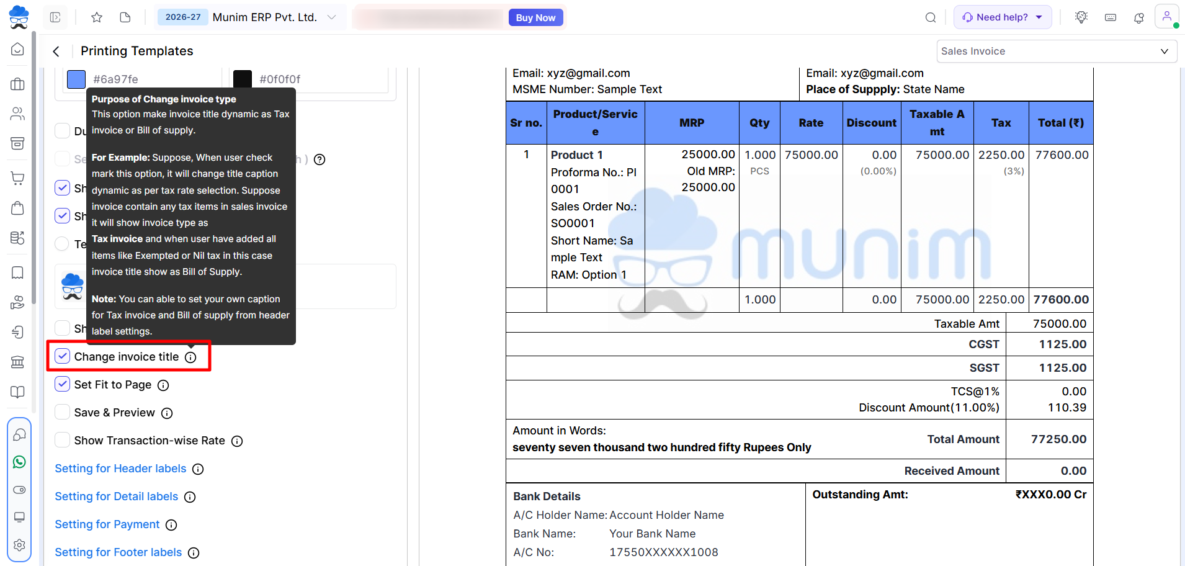This screenshot has height=566, width=1185.
Task: Click the Total (₹) column header
Action: click(x=1061, y=123)
